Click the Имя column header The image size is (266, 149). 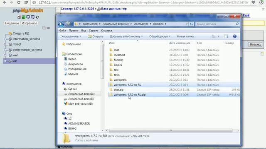pos(112,43)
